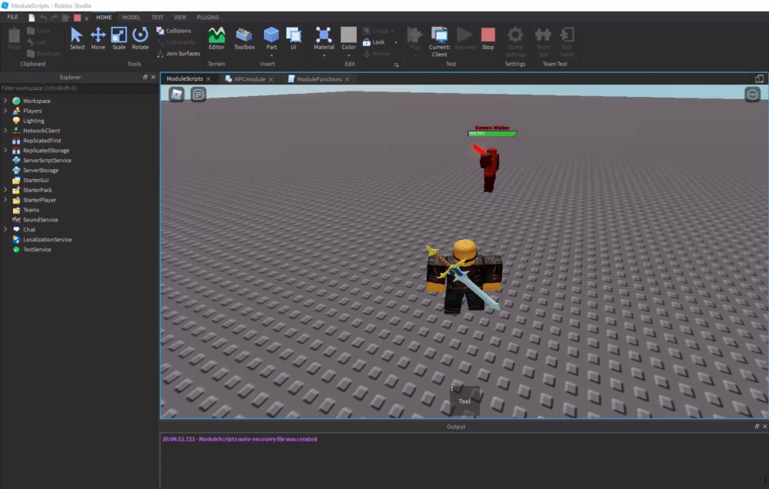Switch to the HOME ribbon tab
769x489 pixels.
(104, 17)
